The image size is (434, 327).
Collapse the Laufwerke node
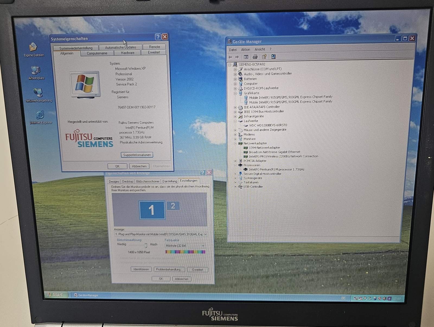pyautogui.click(x=235, y=121)
